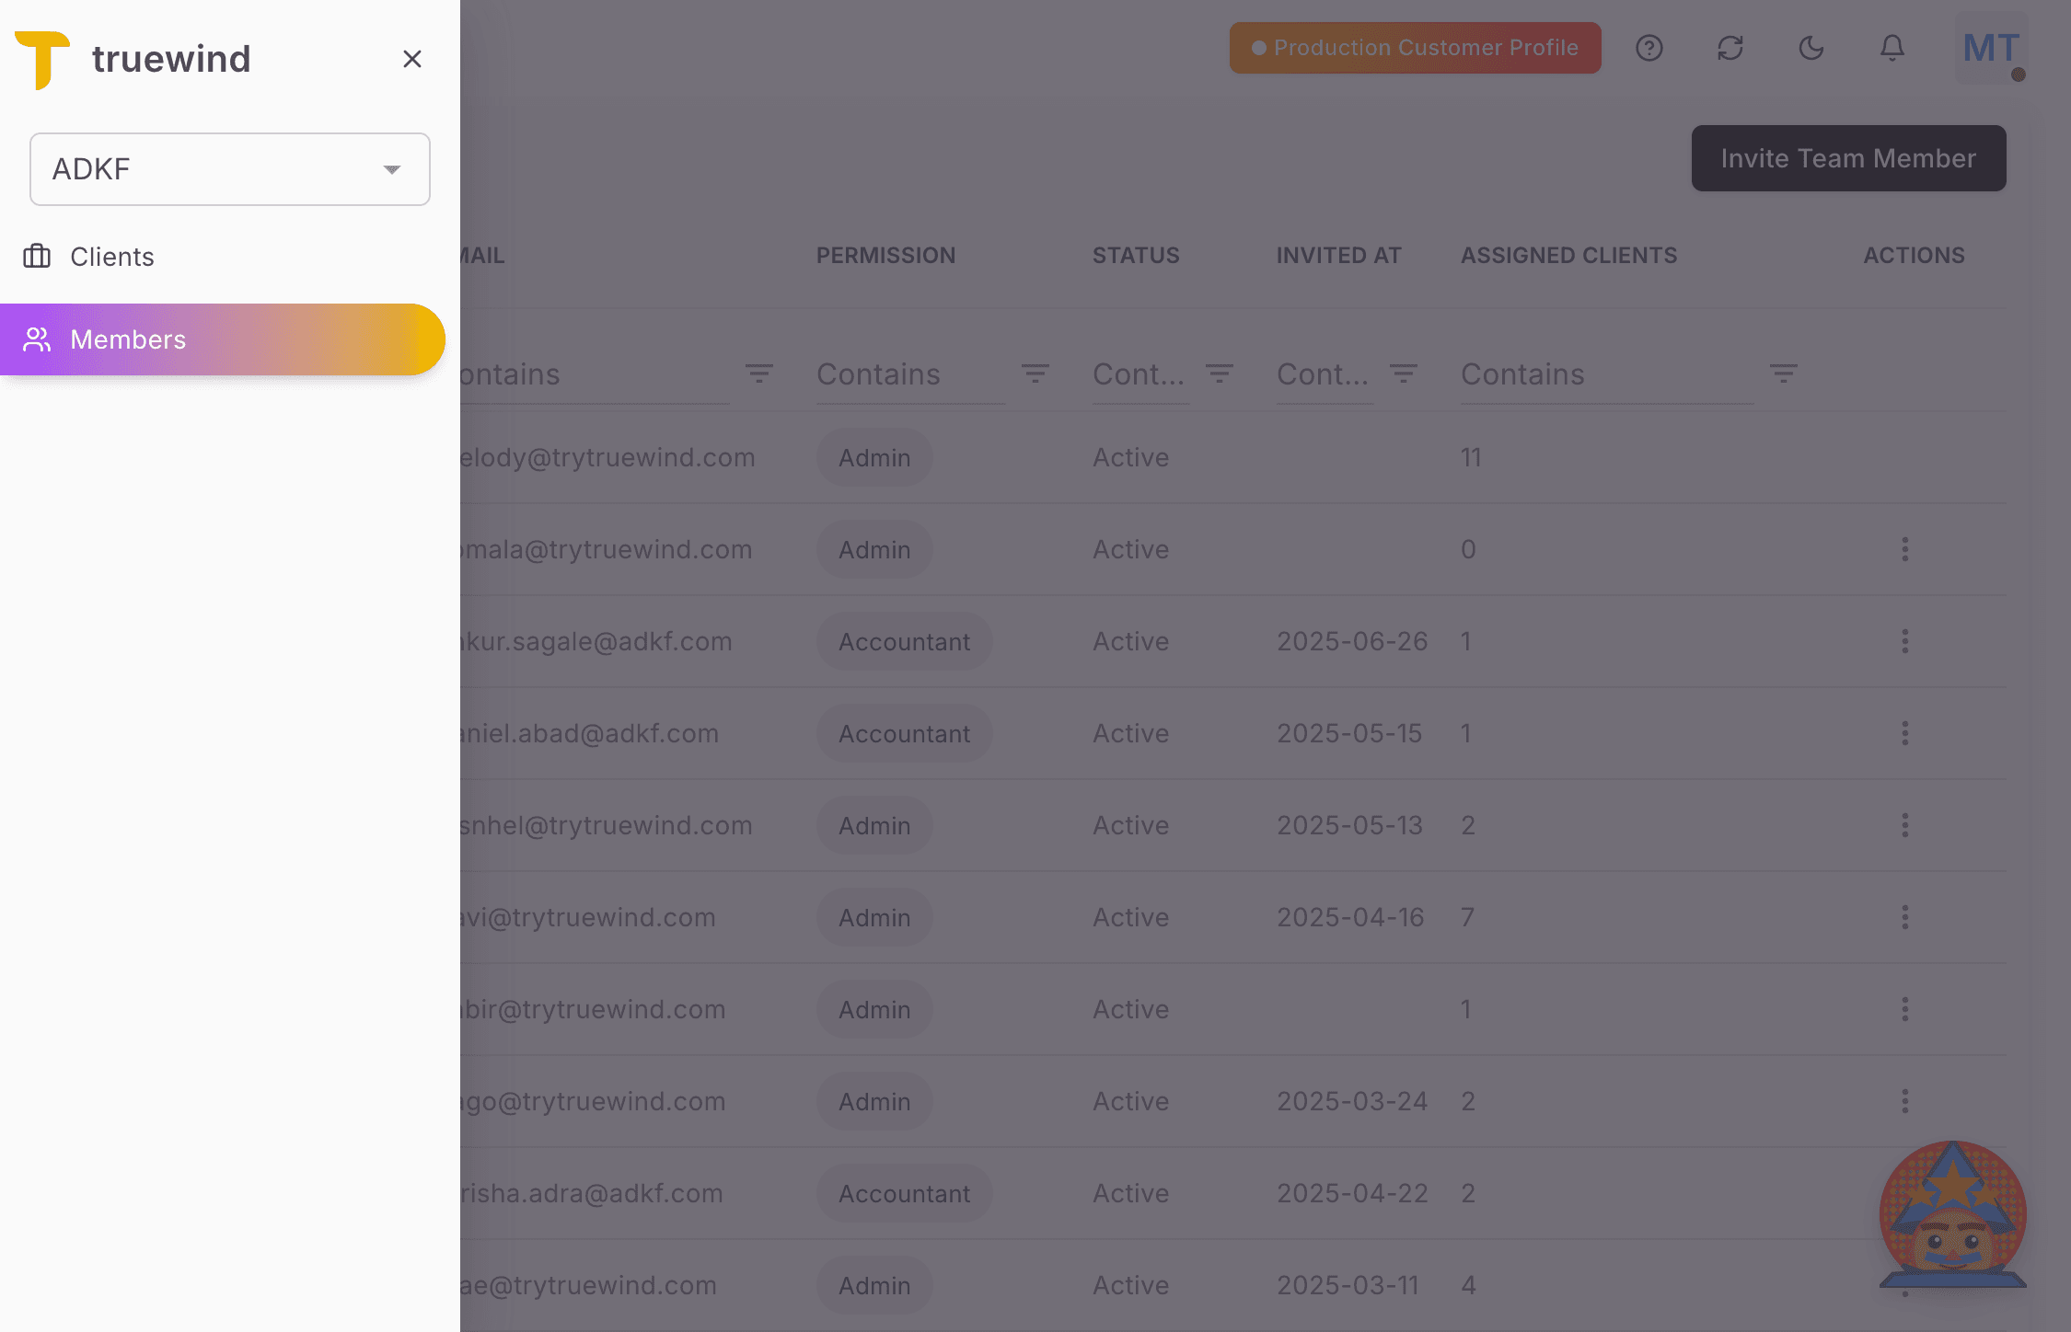Select the Clients section in the sidebar

point(111,256)
